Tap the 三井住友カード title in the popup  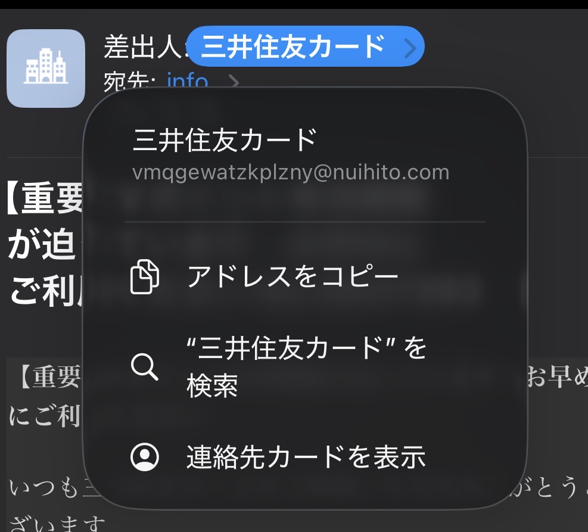coord(225,140)
